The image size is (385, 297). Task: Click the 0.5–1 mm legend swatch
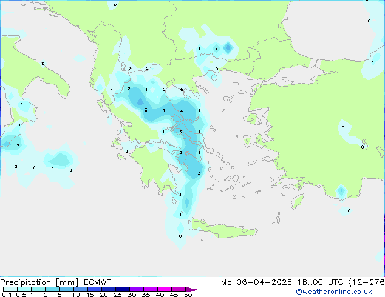[x=24, y=289]
